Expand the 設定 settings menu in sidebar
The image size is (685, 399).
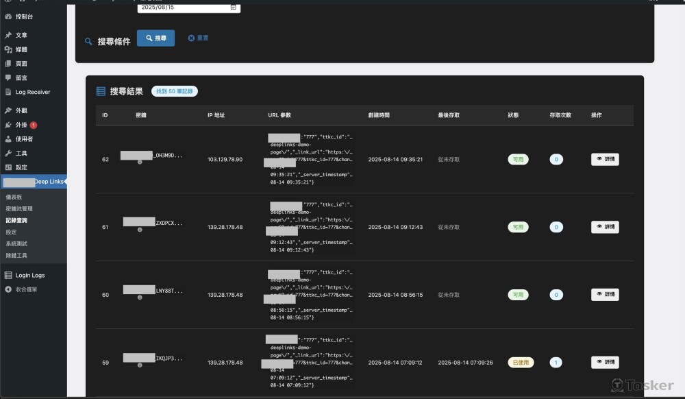point(21,167)
